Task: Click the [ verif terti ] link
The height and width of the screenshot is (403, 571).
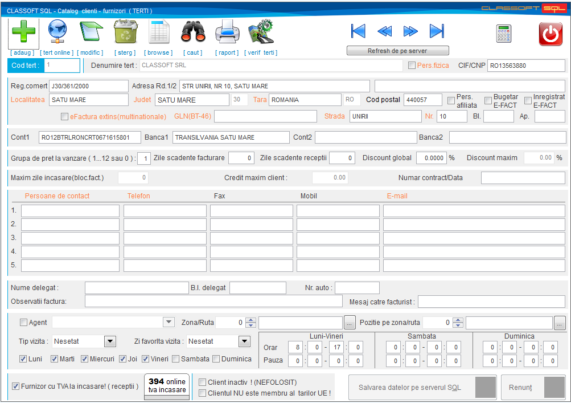Action: pyautogui.click(x=261, y=52)
